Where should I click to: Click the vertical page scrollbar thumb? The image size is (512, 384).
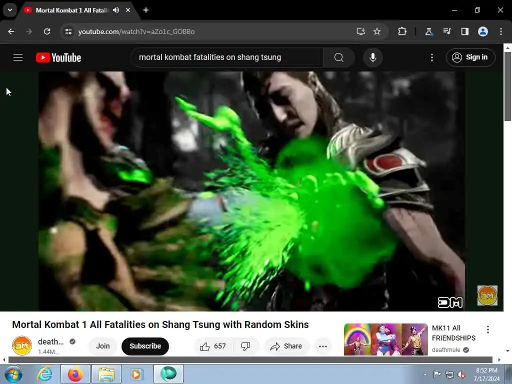[508, 86]
